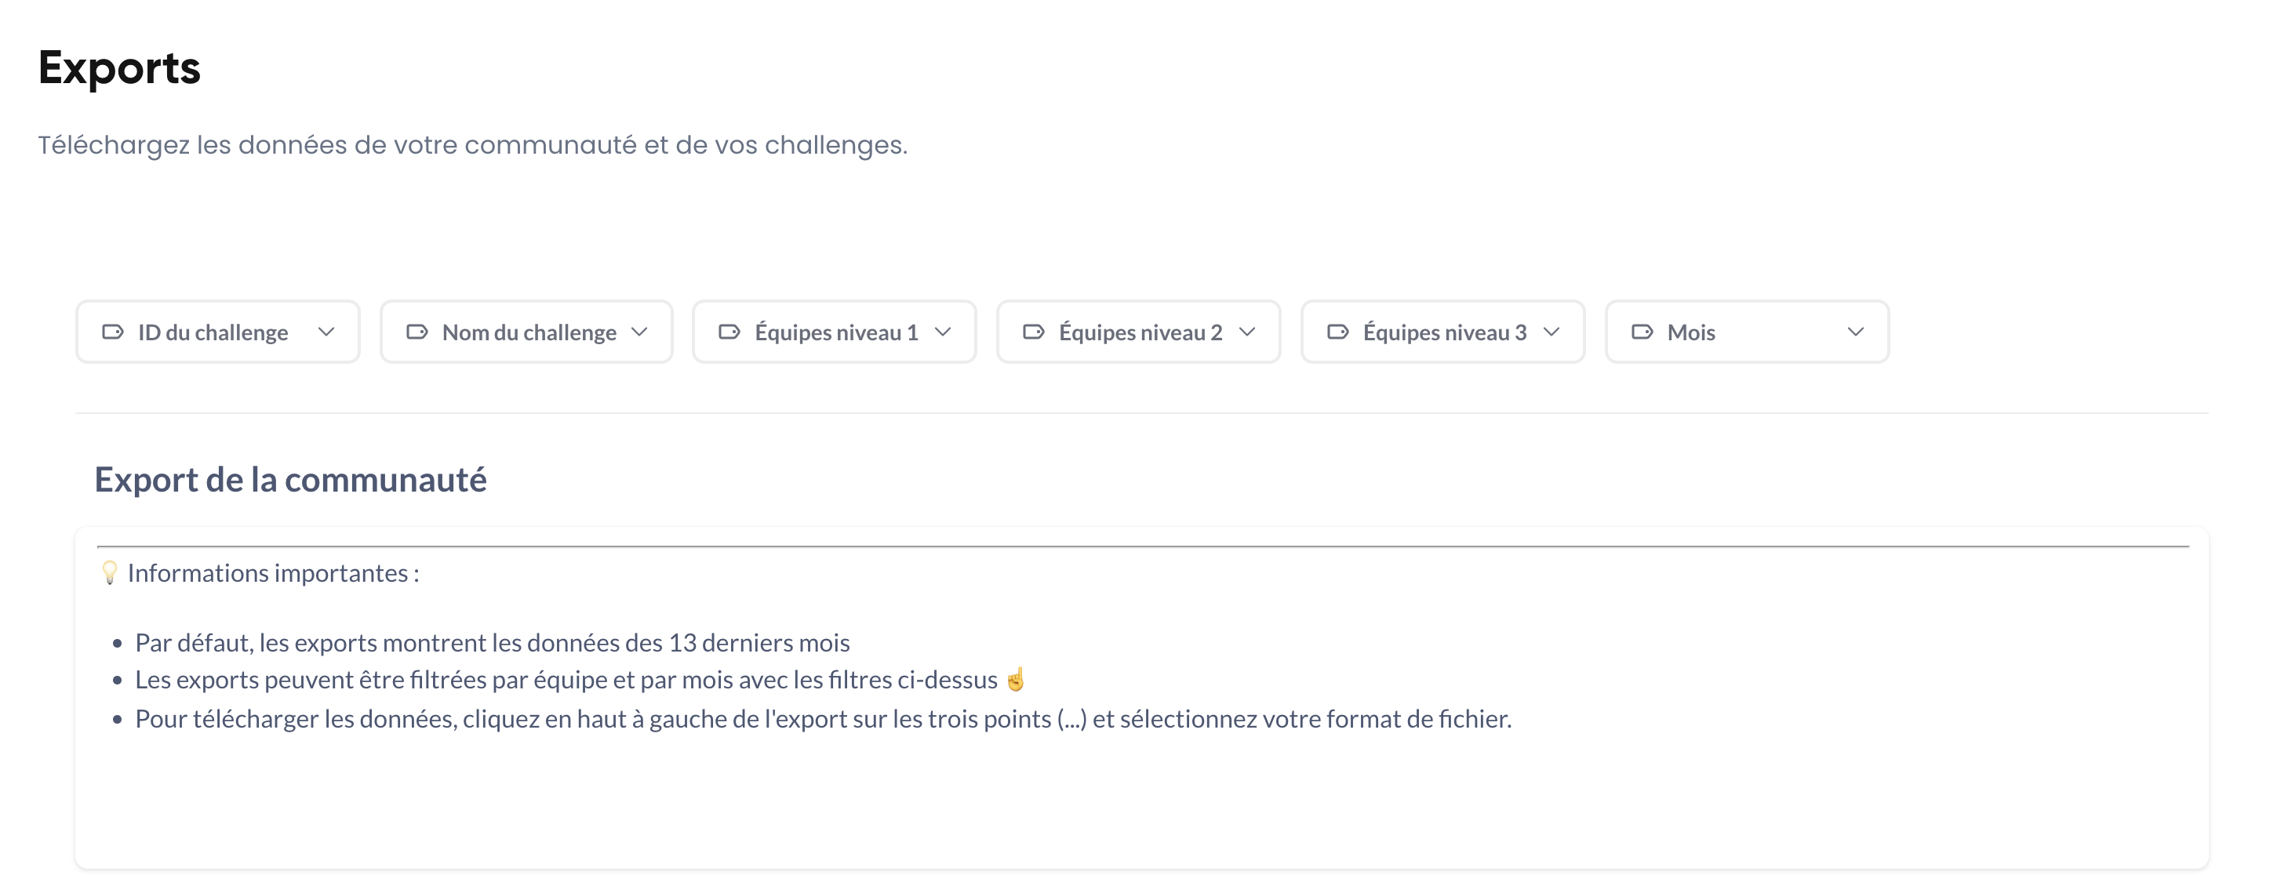The image size is (2281, 875).
Task: Expand the Mois filter chevron arrow
Action: click(x=1856, y=332)
